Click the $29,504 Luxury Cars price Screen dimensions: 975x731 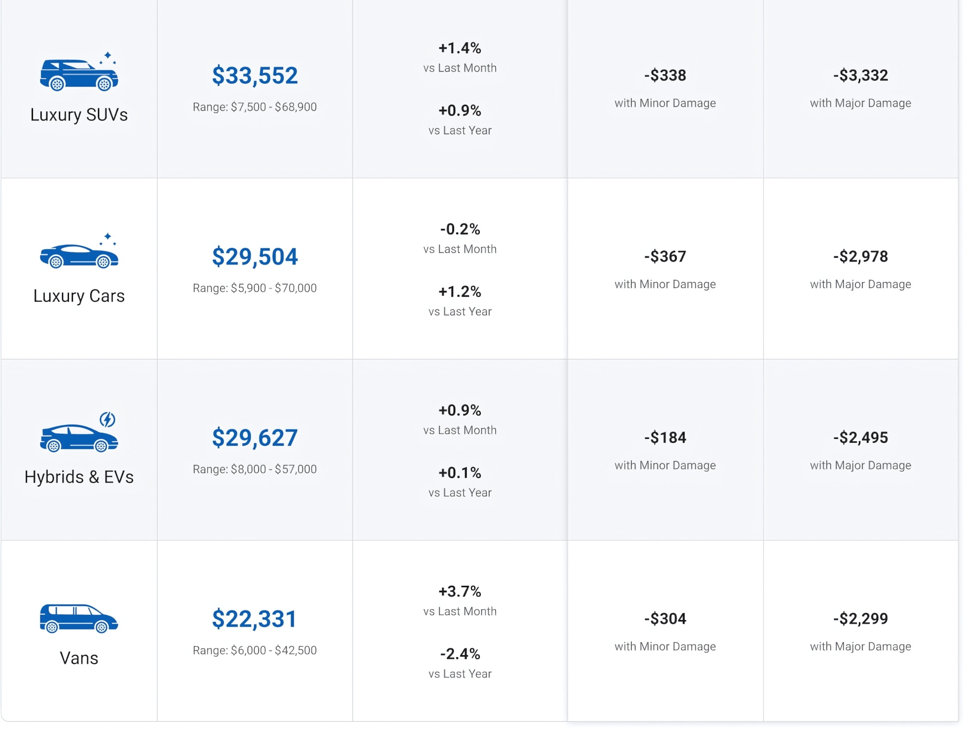coord(254,257)
